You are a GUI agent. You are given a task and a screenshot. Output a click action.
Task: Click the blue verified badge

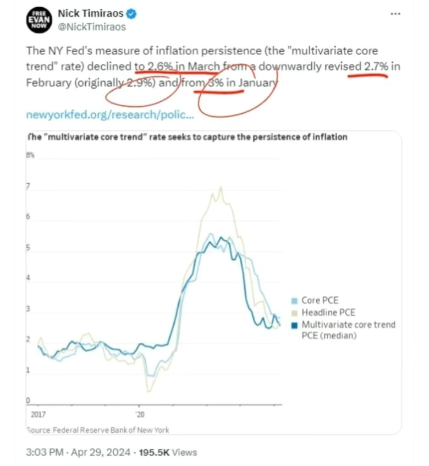tap(131, 14)
